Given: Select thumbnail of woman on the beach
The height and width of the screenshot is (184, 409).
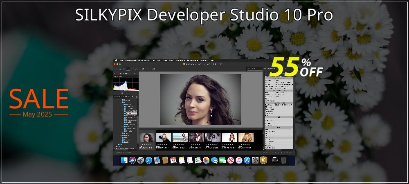Looking at the screenshot, I should pos(180,138).
